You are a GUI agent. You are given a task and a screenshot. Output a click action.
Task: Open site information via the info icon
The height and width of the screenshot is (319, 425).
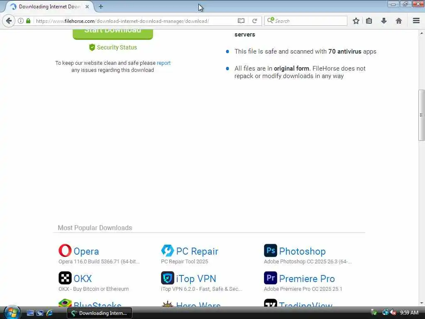click(x=21, y=21)
